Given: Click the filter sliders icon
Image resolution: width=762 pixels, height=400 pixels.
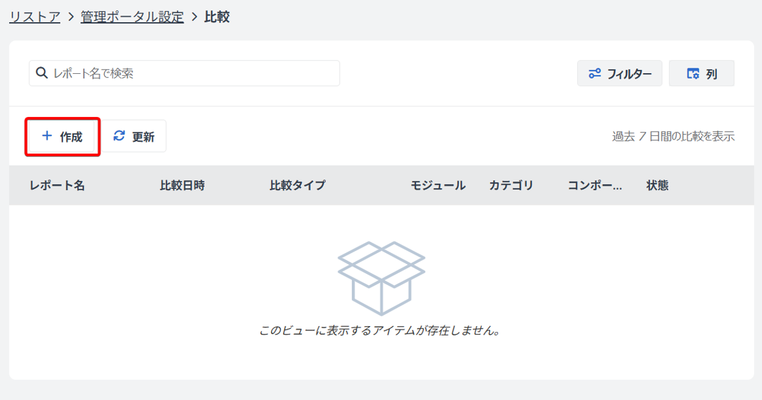Looking at the screenshot, I should click(595, 74).
